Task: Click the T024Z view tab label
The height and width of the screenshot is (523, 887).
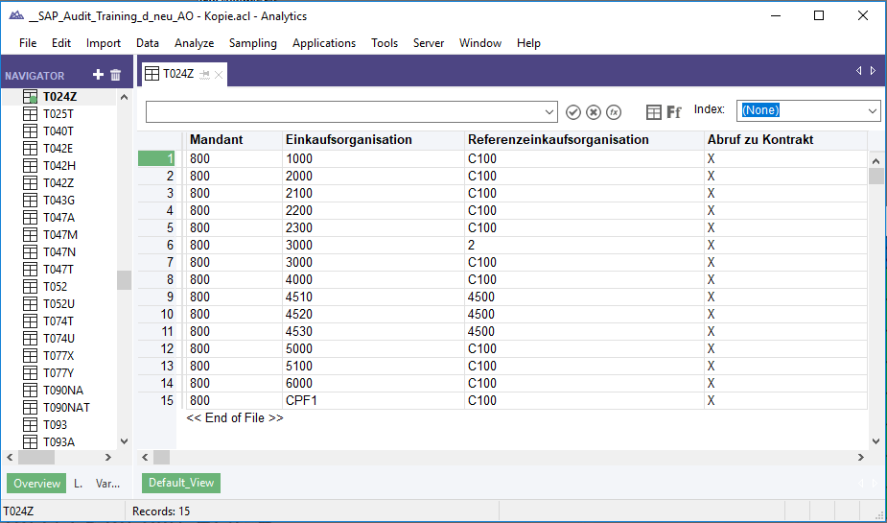Action: point(178,74)
